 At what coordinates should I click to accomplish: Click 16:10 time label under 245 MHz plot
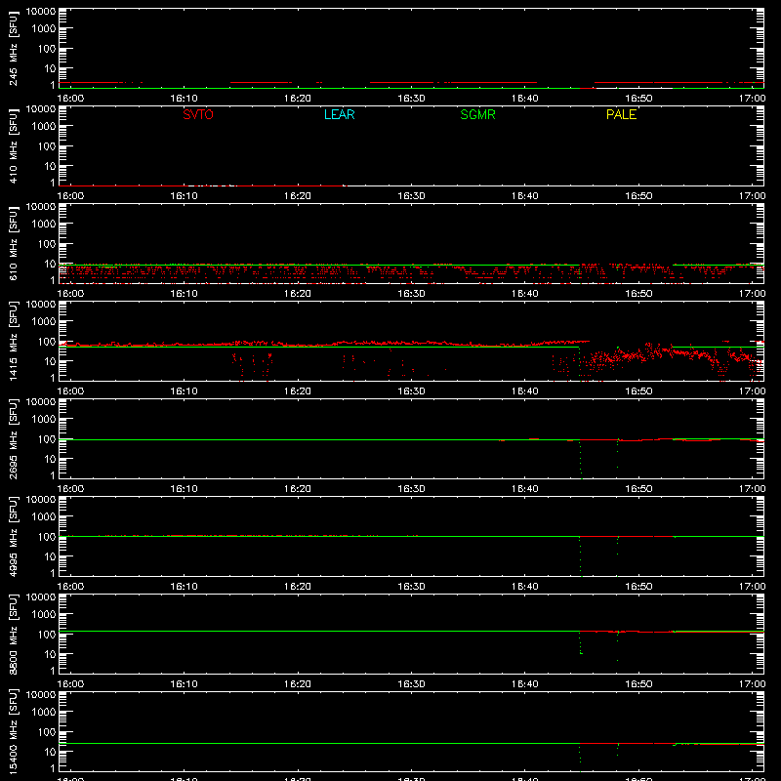[184, 99]
